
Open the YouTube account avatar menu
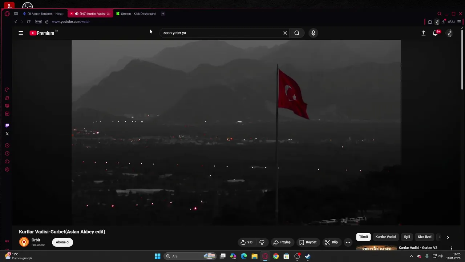pyautogui.click(x=449, y=33)
